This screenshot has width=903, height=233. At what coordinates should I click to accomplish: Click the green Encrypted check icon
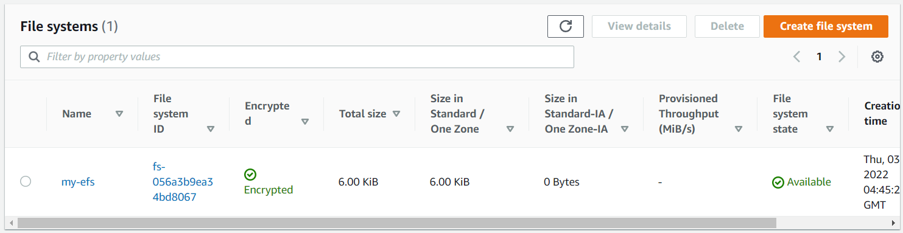coord(250,175)
